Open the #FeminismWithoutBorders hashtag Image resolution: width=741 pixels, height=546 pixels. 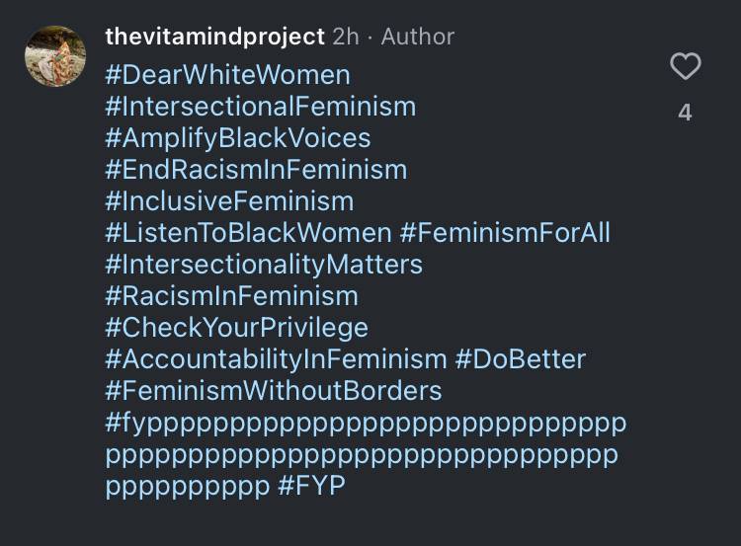(273, 392)
